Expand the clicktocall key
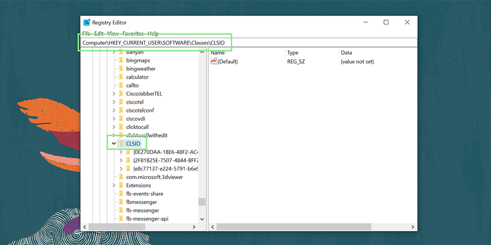Screen dimensions: 491x245 [114, 127]
